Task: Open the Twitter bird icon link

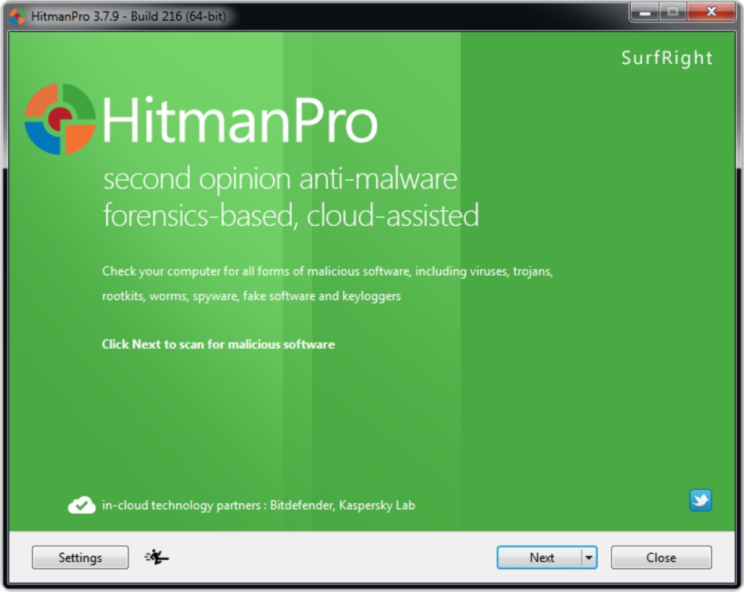Action: coord(701,500)
